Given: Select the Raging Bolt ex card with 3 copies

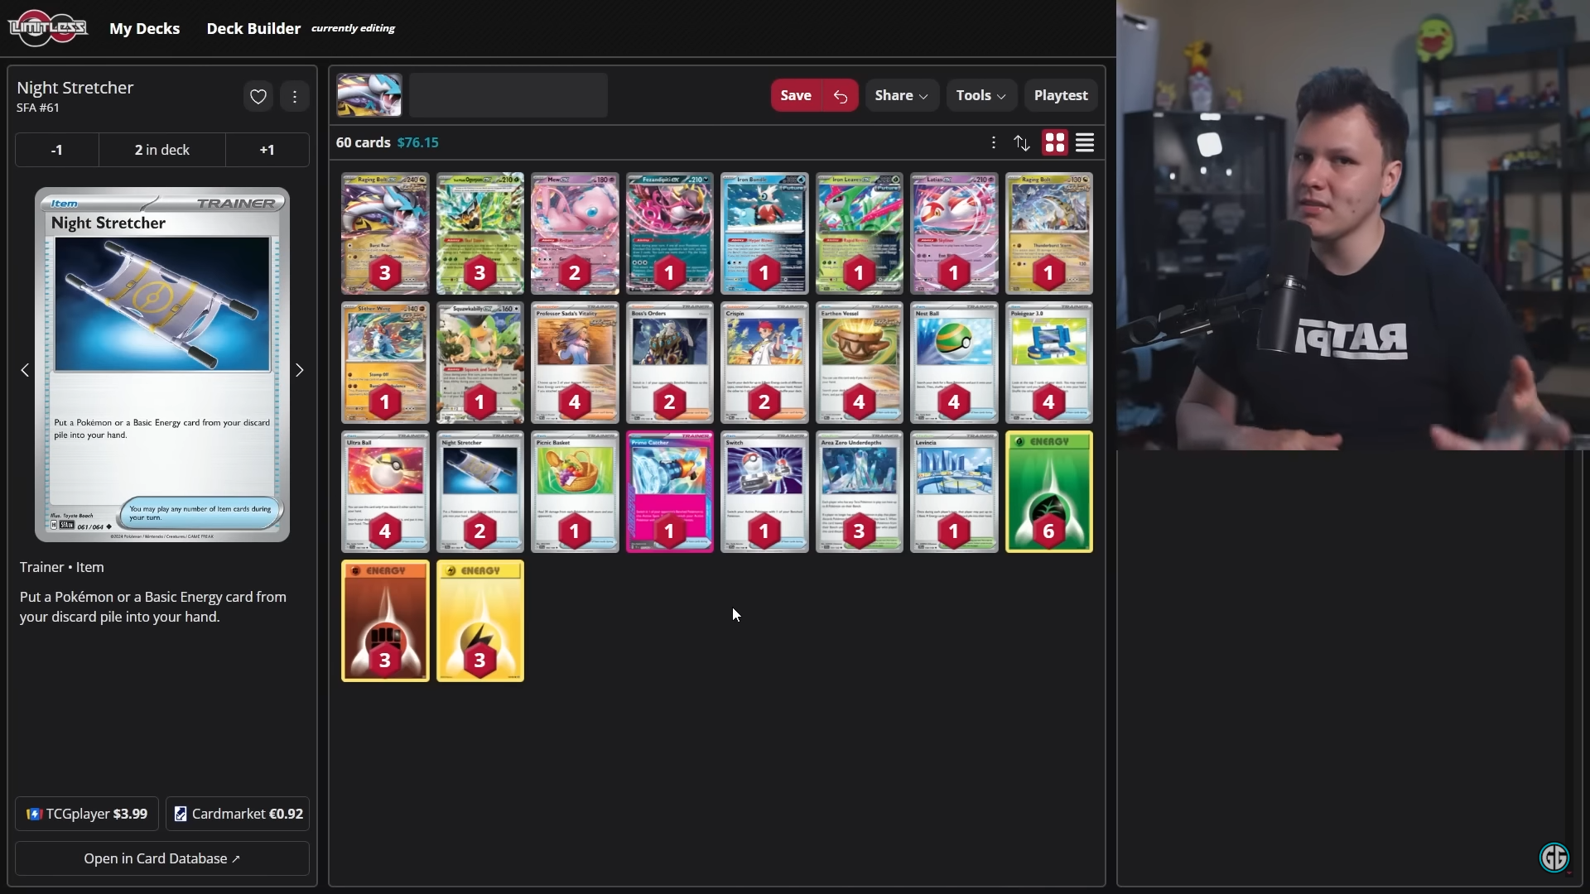Looking at the screenshot, I should [385, 233].
